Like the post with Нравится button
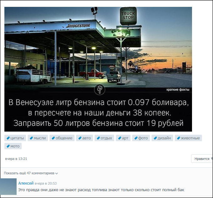The height and width of the screenshot is (198, 213). click(x=202, y=159)
